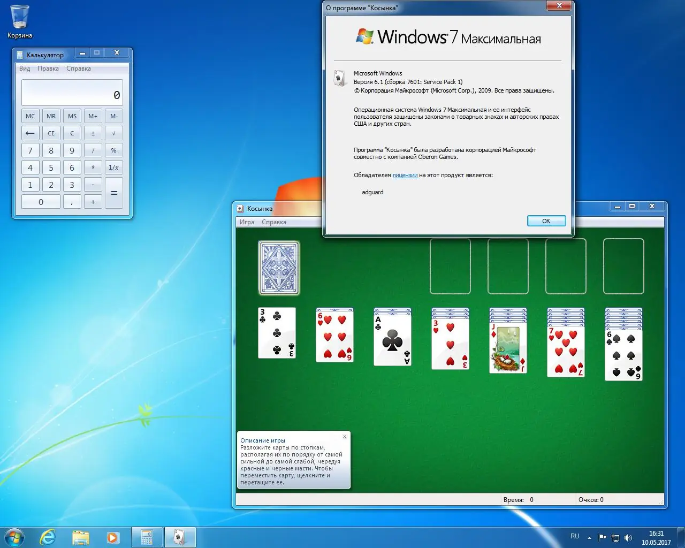Draw a card from the Solitaire stock deck
Image resolution: width=685 pixels, height=548 pixels.
click(279, 267)
